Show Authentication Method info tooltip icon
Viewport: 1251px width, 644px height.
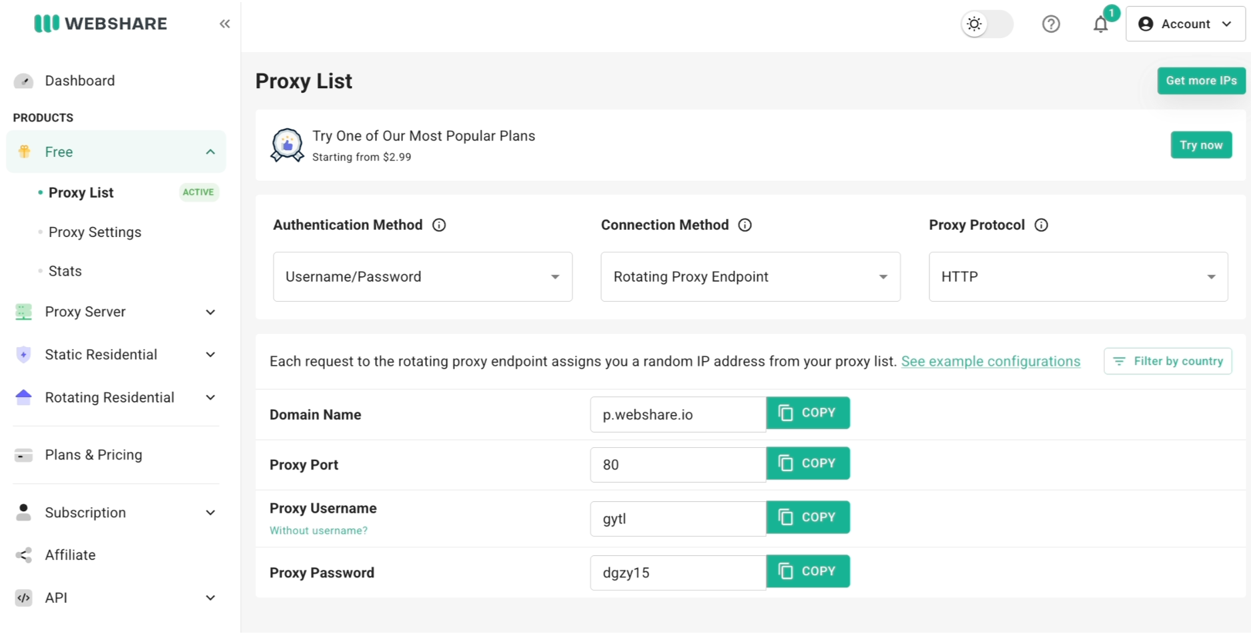(x=439, y=225)
